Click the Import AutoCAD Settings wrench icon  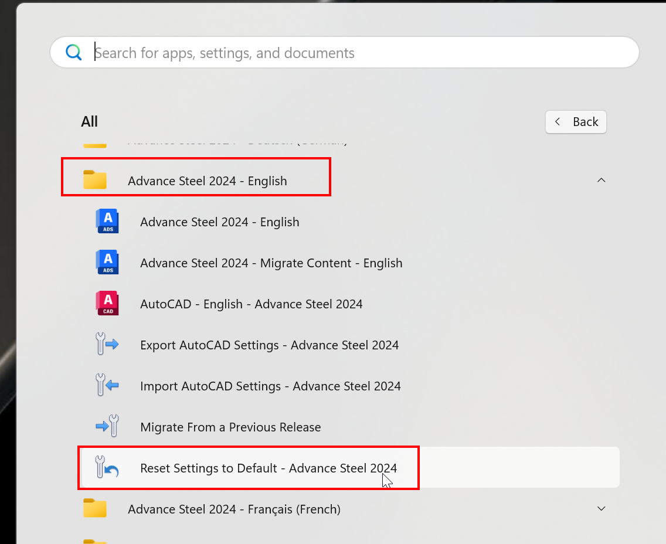107,386
